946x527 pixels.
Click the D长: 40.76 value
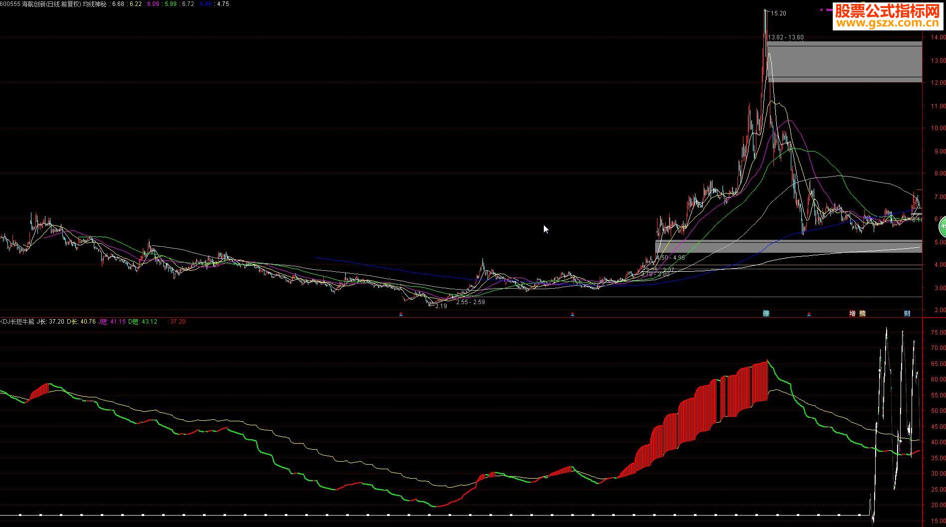pos(81,322)
